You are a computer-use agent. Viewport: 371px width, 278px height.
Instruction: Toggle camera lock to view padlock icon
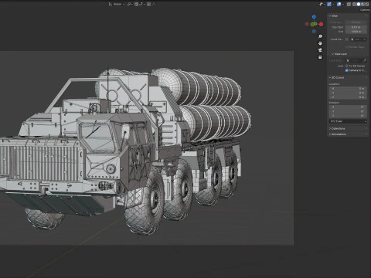pos(320,57)
